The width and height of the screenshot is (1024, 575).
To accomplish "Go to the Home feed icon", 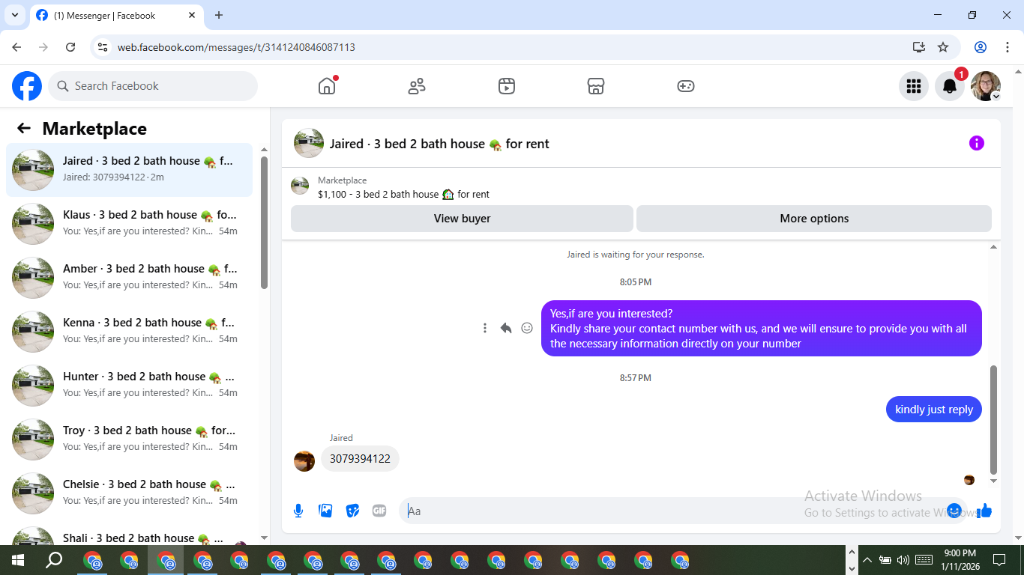I will click(327, 86).
